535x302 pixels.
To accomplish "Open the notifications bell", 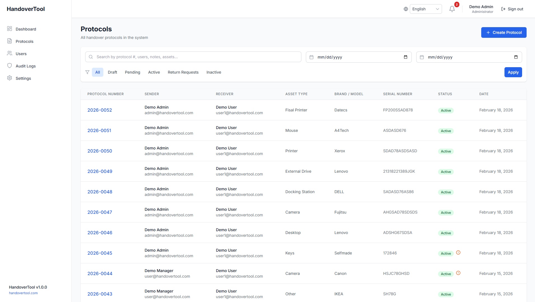I will click(452, 9).
